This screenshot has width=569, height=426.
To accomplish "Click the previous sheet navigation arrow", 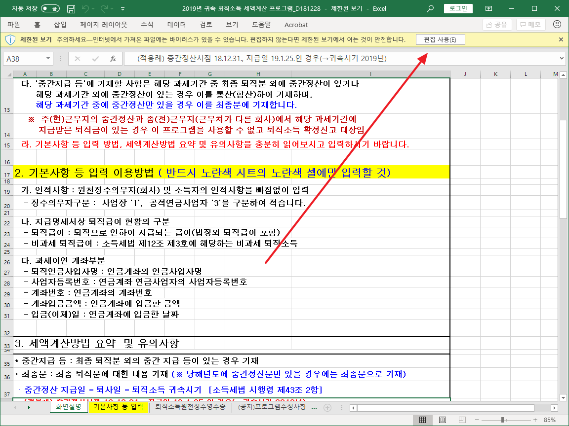I will (x=15, y=408).
